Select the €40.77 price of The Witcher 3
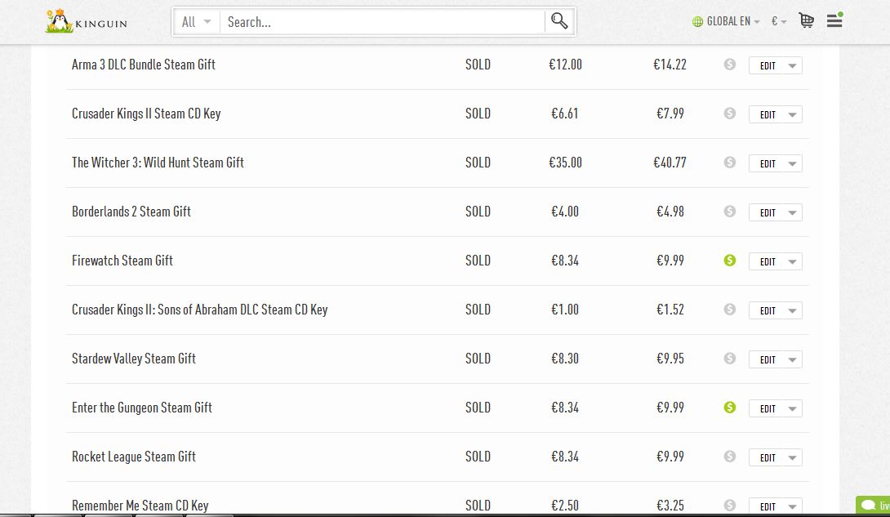Viewport: 890px width, 517px height. click(670, 163)
